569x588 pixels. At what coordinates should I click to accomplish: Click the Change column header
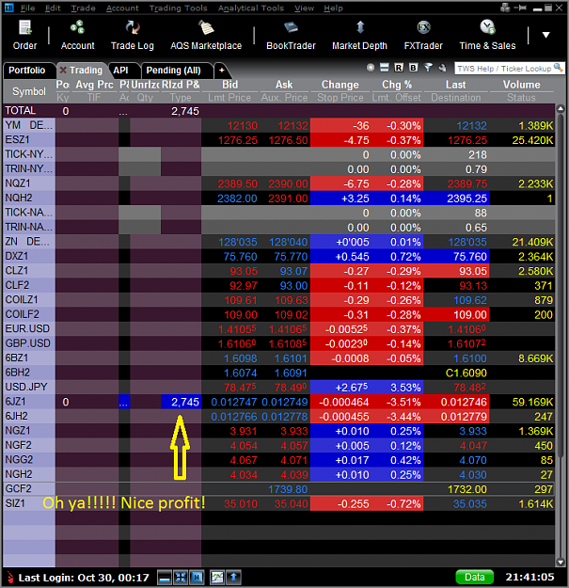340,85
